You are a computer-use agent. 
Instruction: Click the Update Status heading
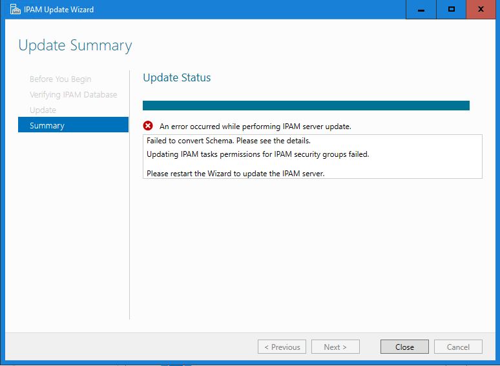[176, 77]
